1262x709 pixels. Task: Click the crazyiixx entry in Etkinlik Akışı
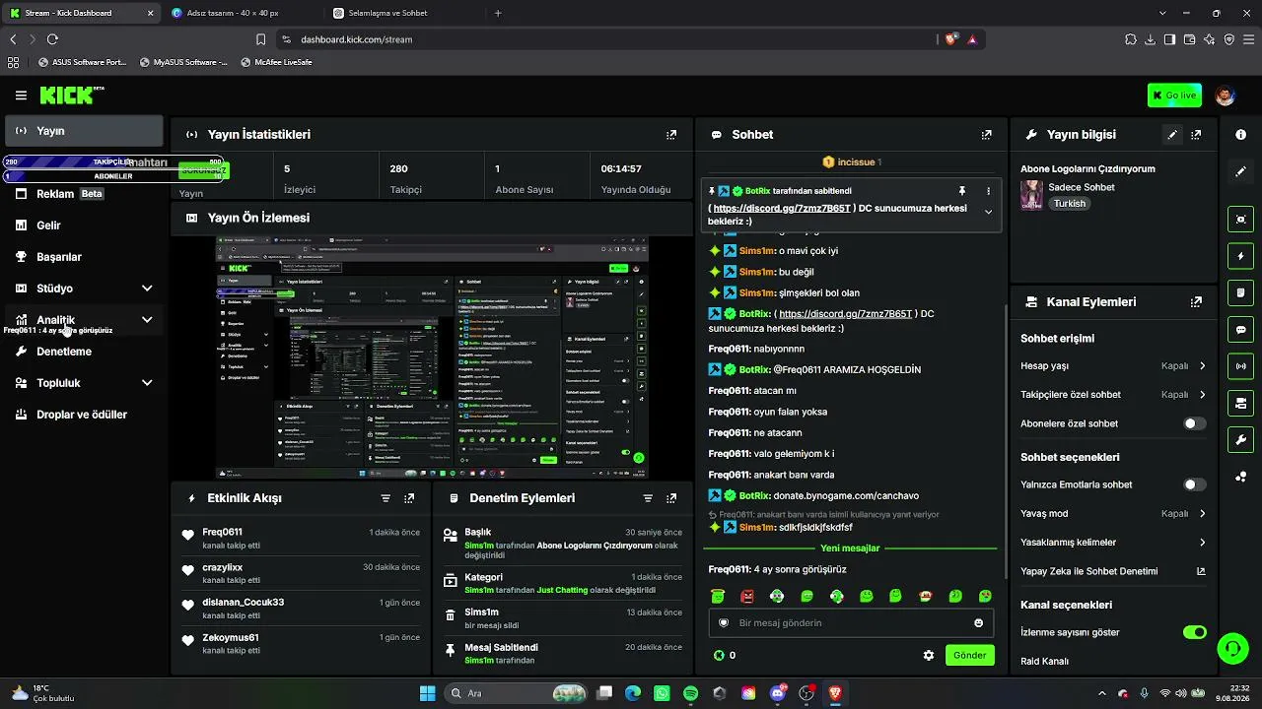pyautogui.click(x=301, y=573)
